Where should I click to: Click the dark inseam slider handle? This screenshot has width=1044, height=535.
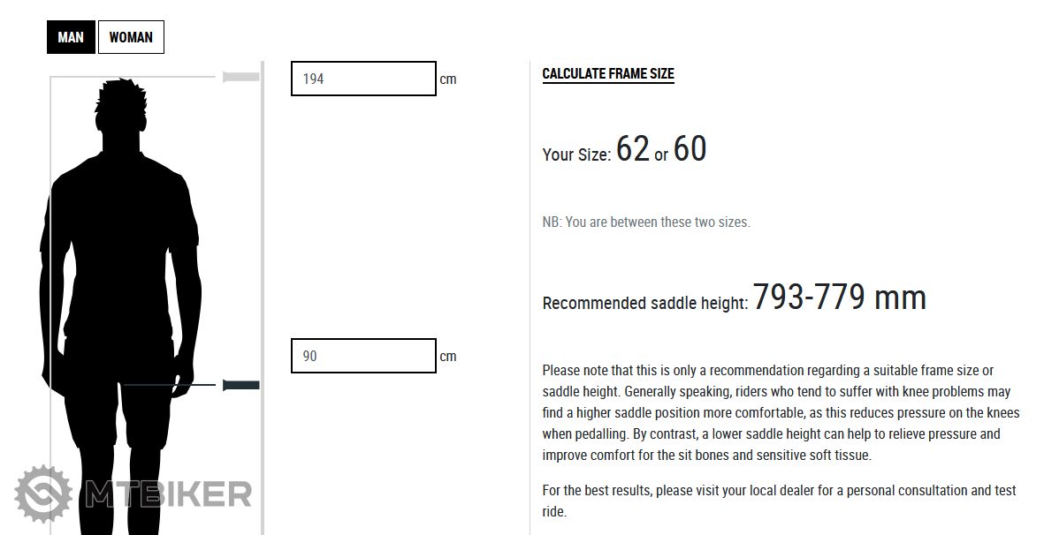[x=241, y=385]
